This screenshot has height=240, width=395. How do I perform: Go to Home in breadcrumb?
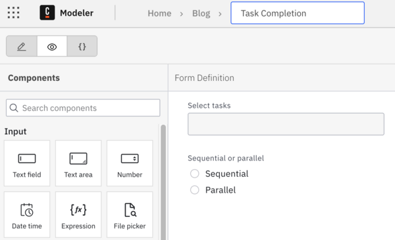[x=159, y=13]
